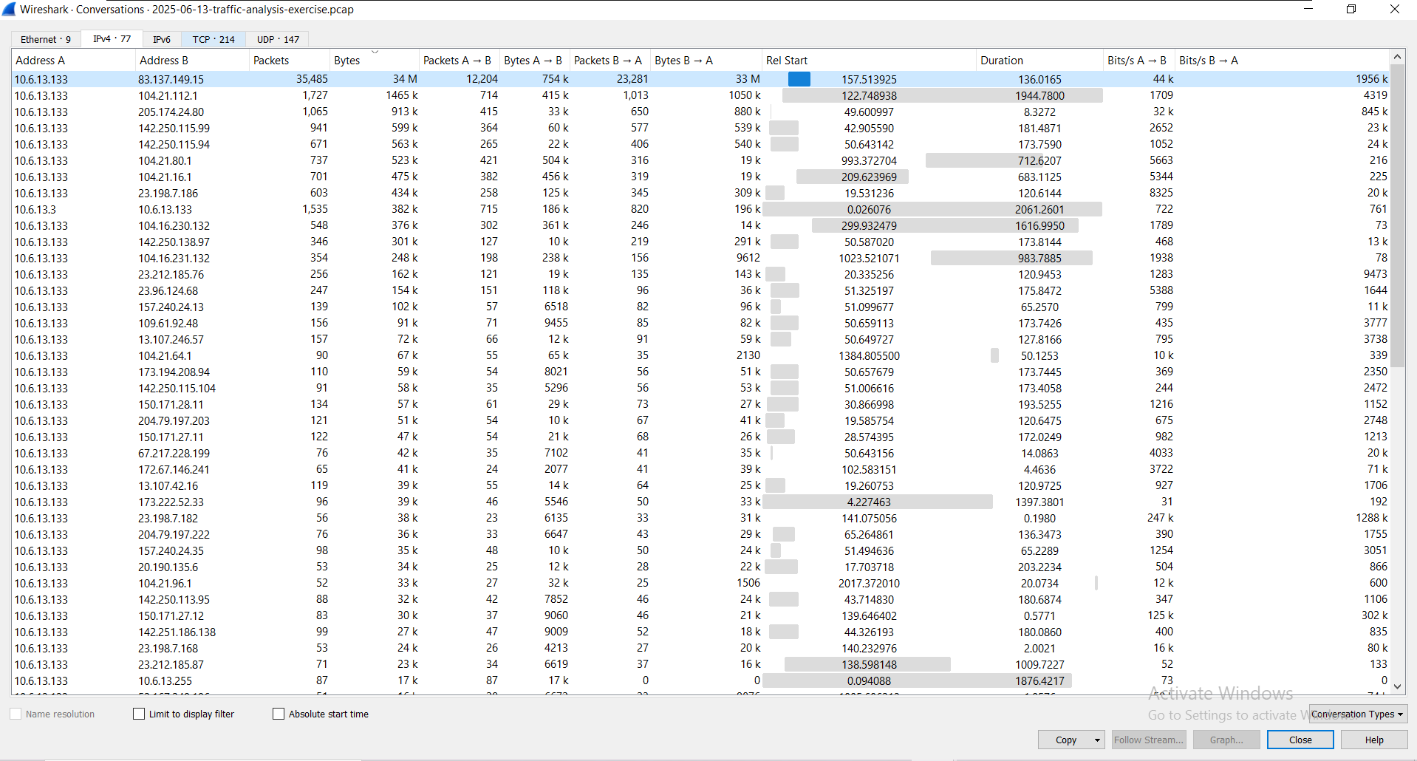Click the Wireshark fin icon in title bar
The height and width of the screenshot is (761, 1417).
click(x=9, y=9)
